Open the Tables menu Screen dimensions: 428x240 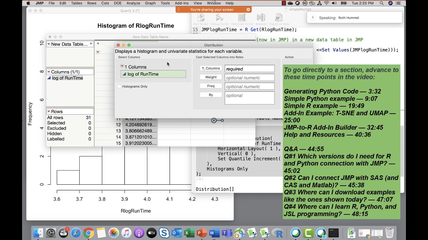[x=77, y=3]
